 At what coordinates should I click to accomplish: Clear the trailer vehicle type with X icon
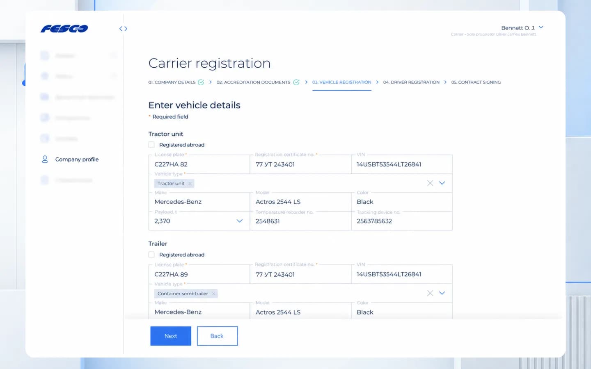[430, 293]
